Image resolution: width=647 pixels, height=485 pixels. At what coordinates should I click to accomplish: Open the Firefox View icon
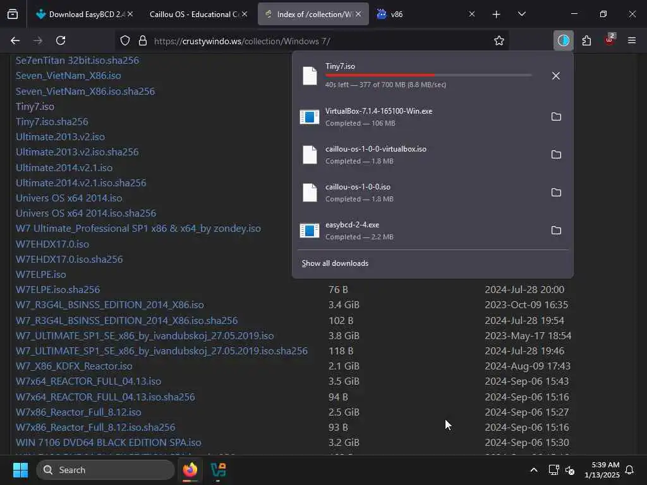13,15
